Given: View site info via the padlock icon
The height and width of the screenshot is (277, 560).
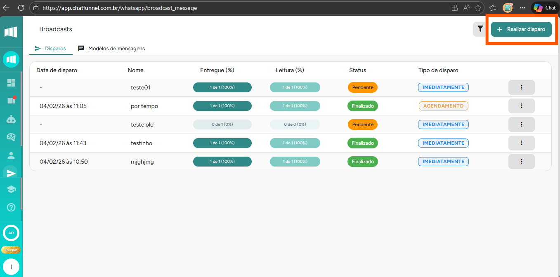Looking at the screenshot, I should click(x=36, y=8).
